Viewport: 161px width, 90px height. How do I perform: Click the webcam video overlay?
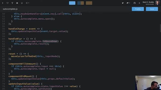pos(148,83)
